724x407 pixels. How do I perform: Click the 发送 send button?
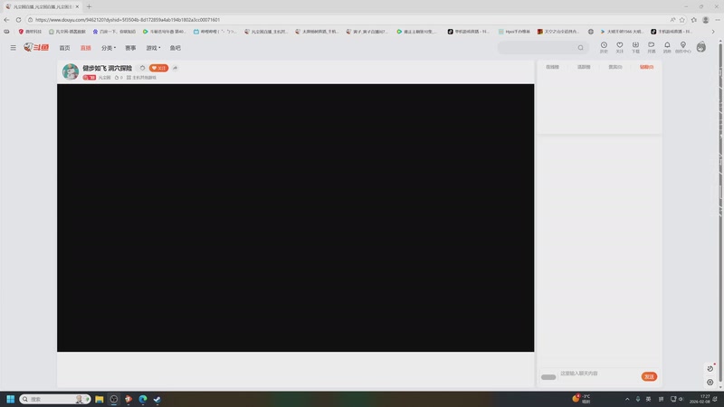click(649, 376)
